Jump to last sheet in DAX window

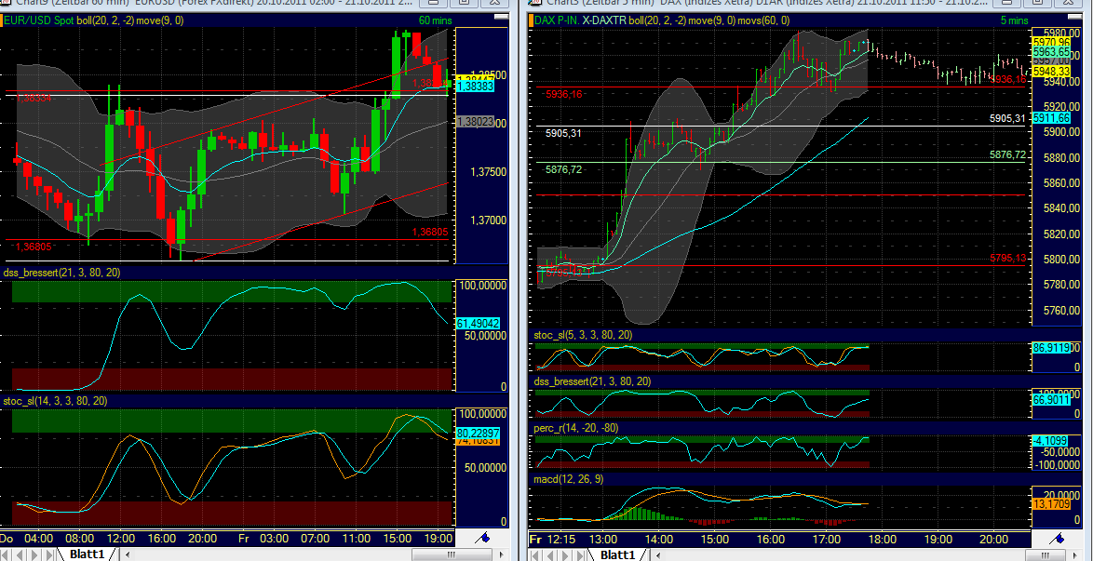pyautogui.click(x=579, y=554)
